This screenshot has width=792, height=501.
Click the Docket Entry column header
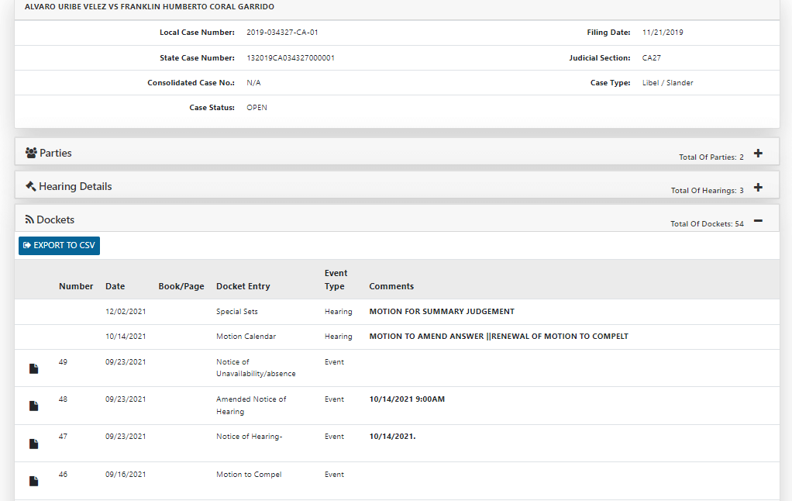tap(243, 286)
